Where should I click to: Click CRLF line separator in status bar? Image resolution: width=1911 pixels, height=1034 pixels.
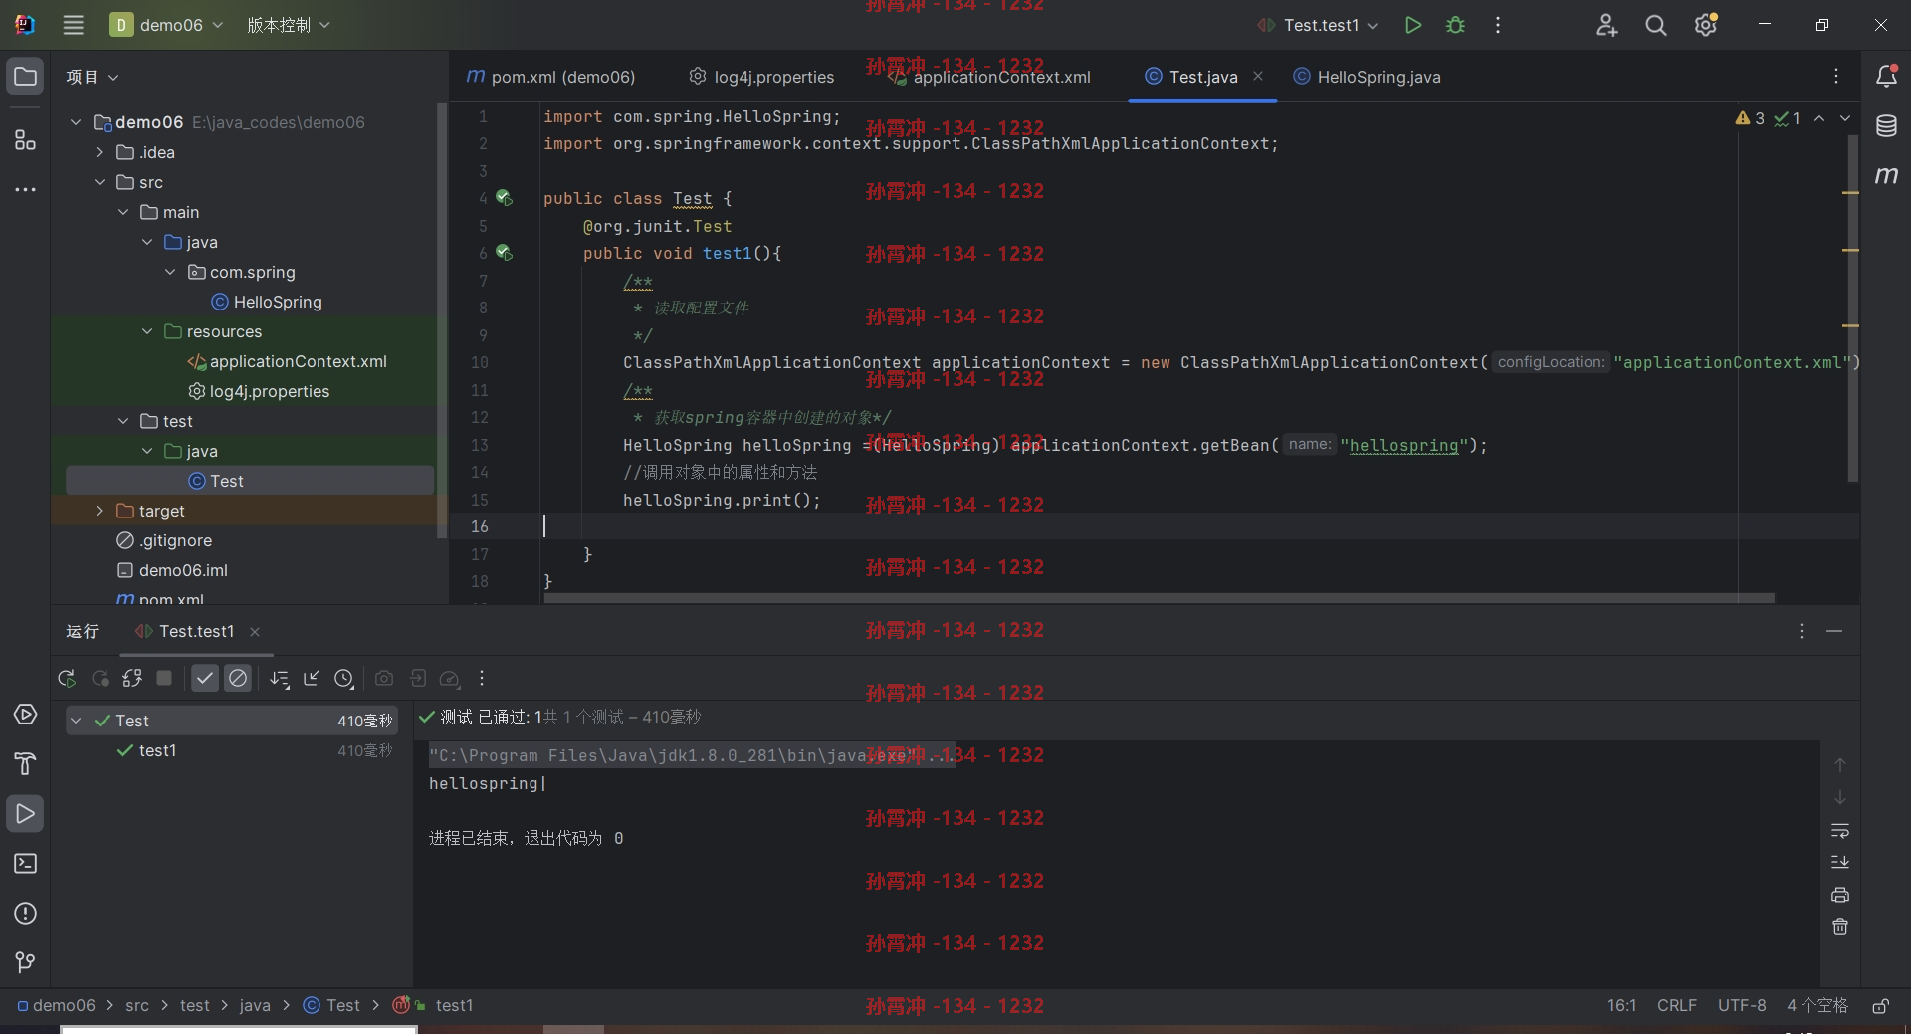coord(1677,1006)
